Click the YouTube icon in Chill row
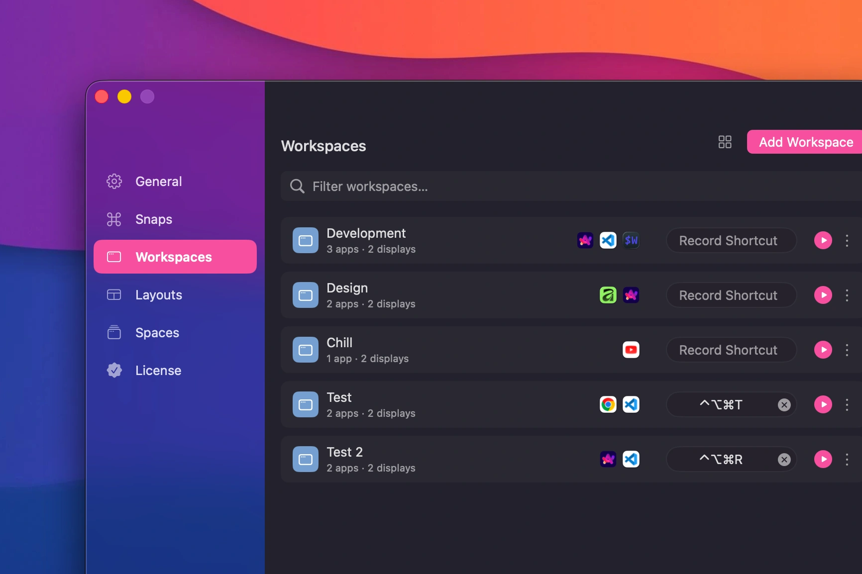Screen dimensions: 862x574 point(631,350)
